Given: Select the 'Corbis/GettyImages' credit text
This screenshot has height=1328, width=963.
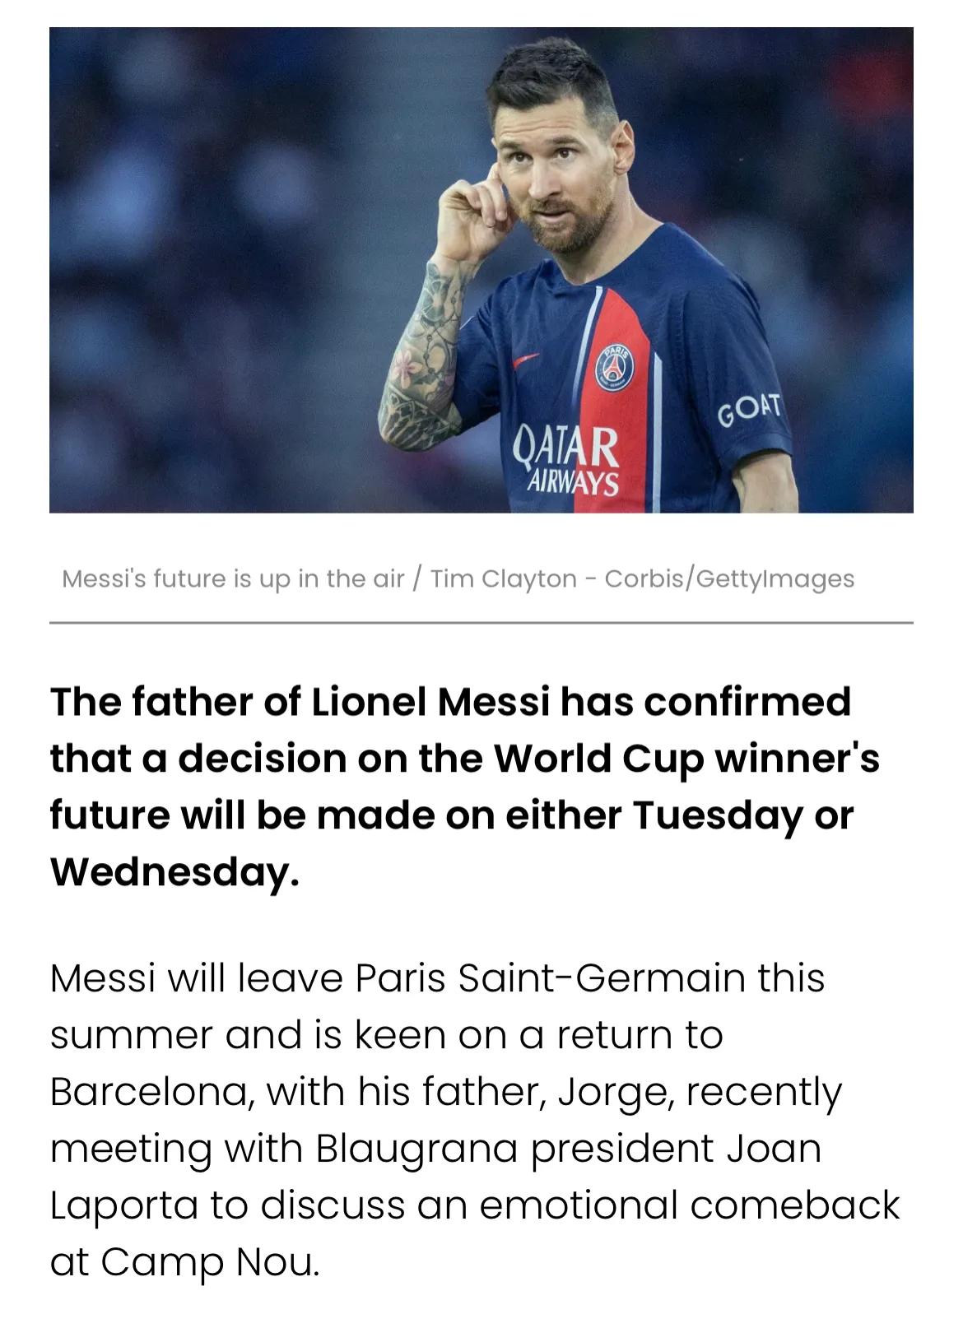Looking at the screenshot, I should pos(729,578).
